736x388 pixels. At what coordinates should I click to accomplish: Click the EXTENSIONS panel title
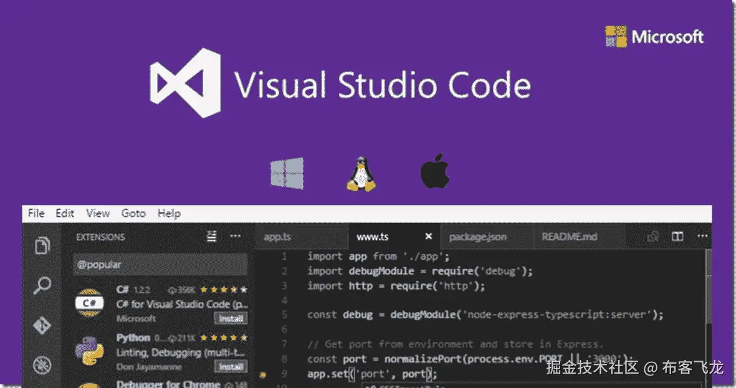pyautogui.click(x=100, y=237)
